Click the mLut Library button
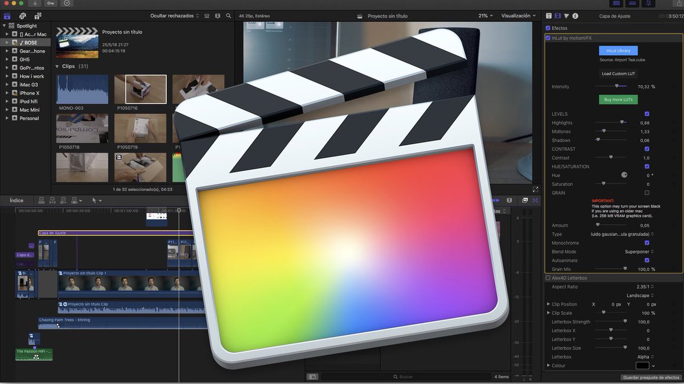Screen dimensions: 684x384 pos(618,51)
